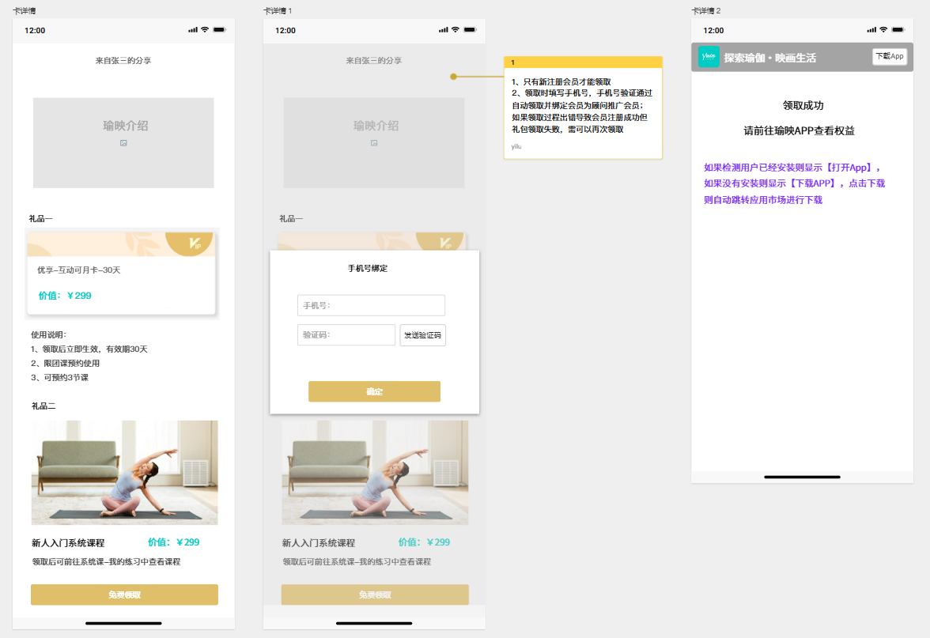Click the annotation connector dot near 卡详情1
Viewport: 930px width, 638px height.
(x=453, y=77)
